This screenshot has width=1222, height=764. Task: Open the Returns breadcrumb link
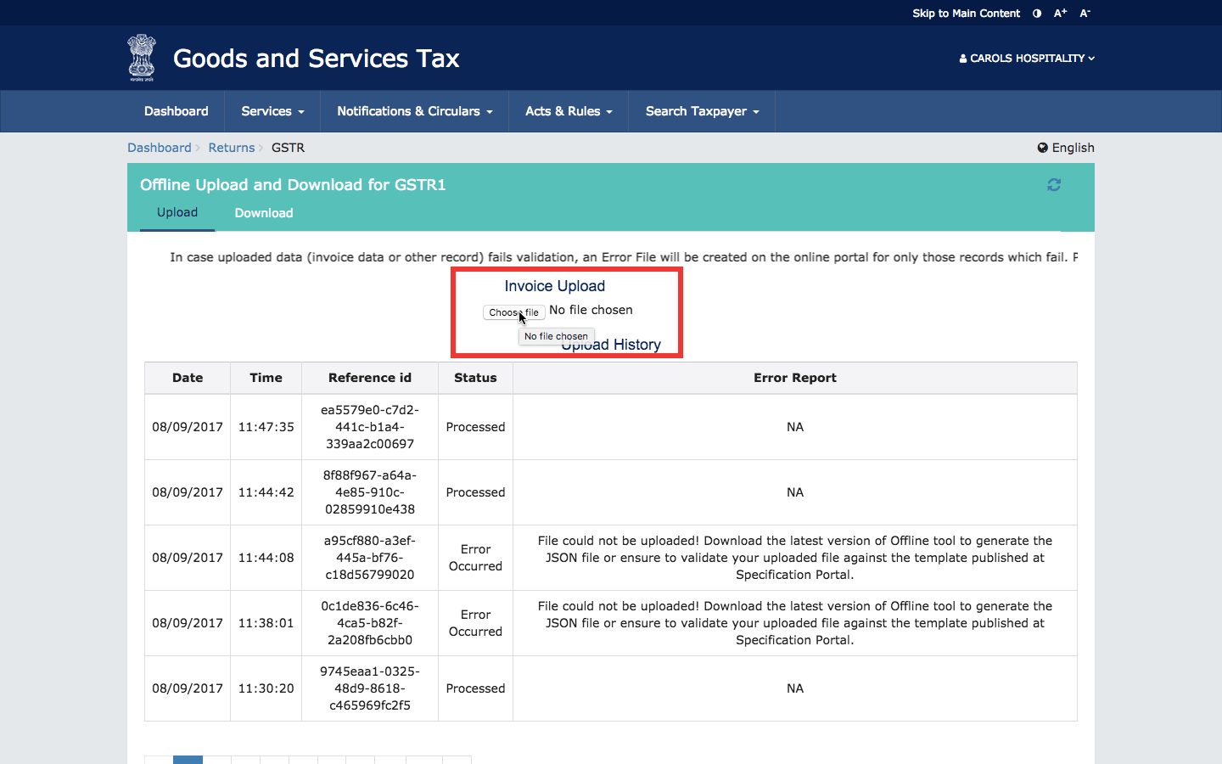point(231,147)
